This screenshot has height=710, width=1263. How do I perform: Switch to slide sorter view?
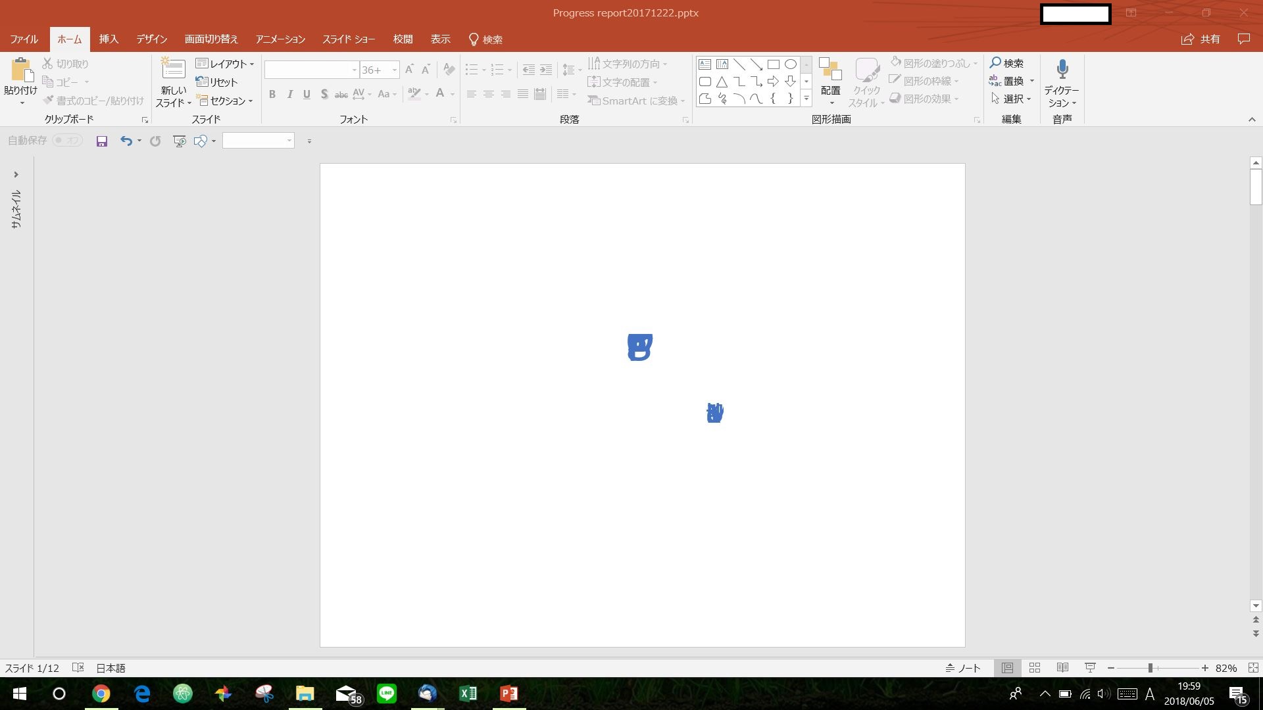1035,668
